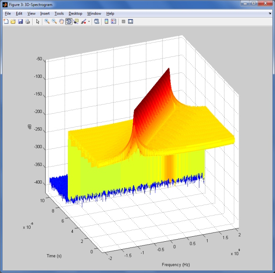Click the Frequency (Hz) axis label
Image resolution: width=275 pixels, height=273 pixels.
[176, 265]
